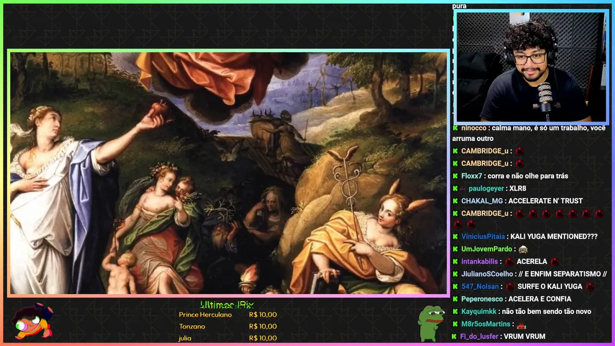Click the K badge next to Kayquimkk
The width and height of the screenshot is (615, 346).
click(x=455, y=311)
